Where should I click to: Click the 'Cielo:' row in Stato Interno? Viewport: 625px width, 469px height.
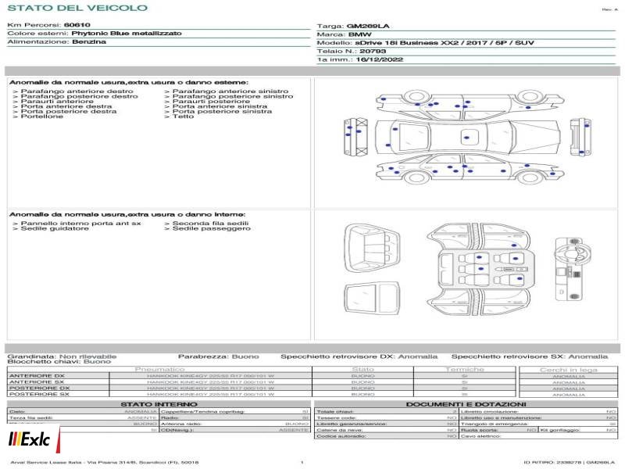coord(83,412)
